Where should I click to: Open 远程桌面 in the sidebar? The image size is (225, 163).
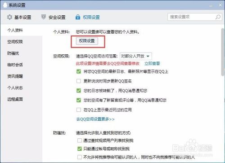(15, 99)
